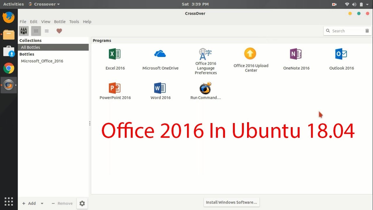
Task: Open bottle settings gear button
Action: tap(82, 204)
